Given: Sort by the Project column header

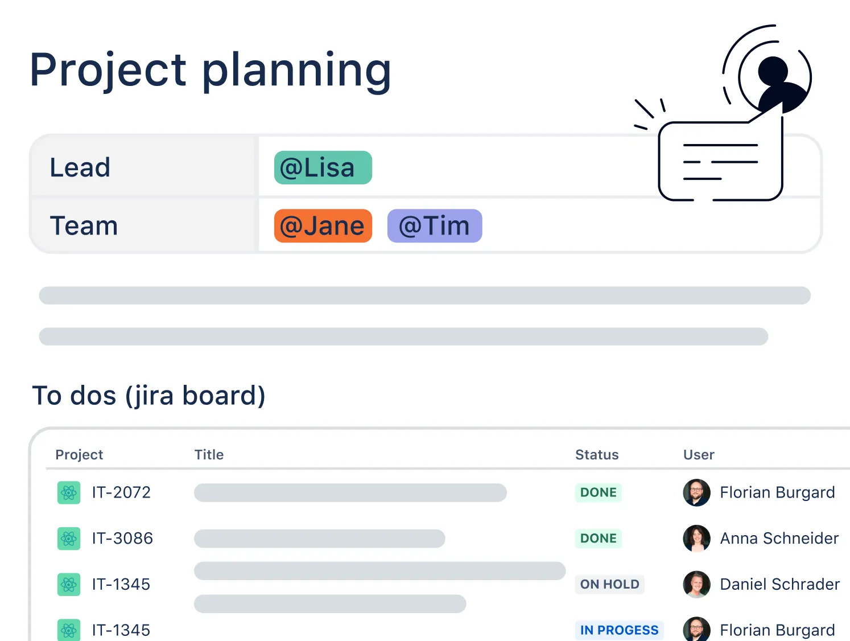Looking at the screenshot, I should point(79,455).
